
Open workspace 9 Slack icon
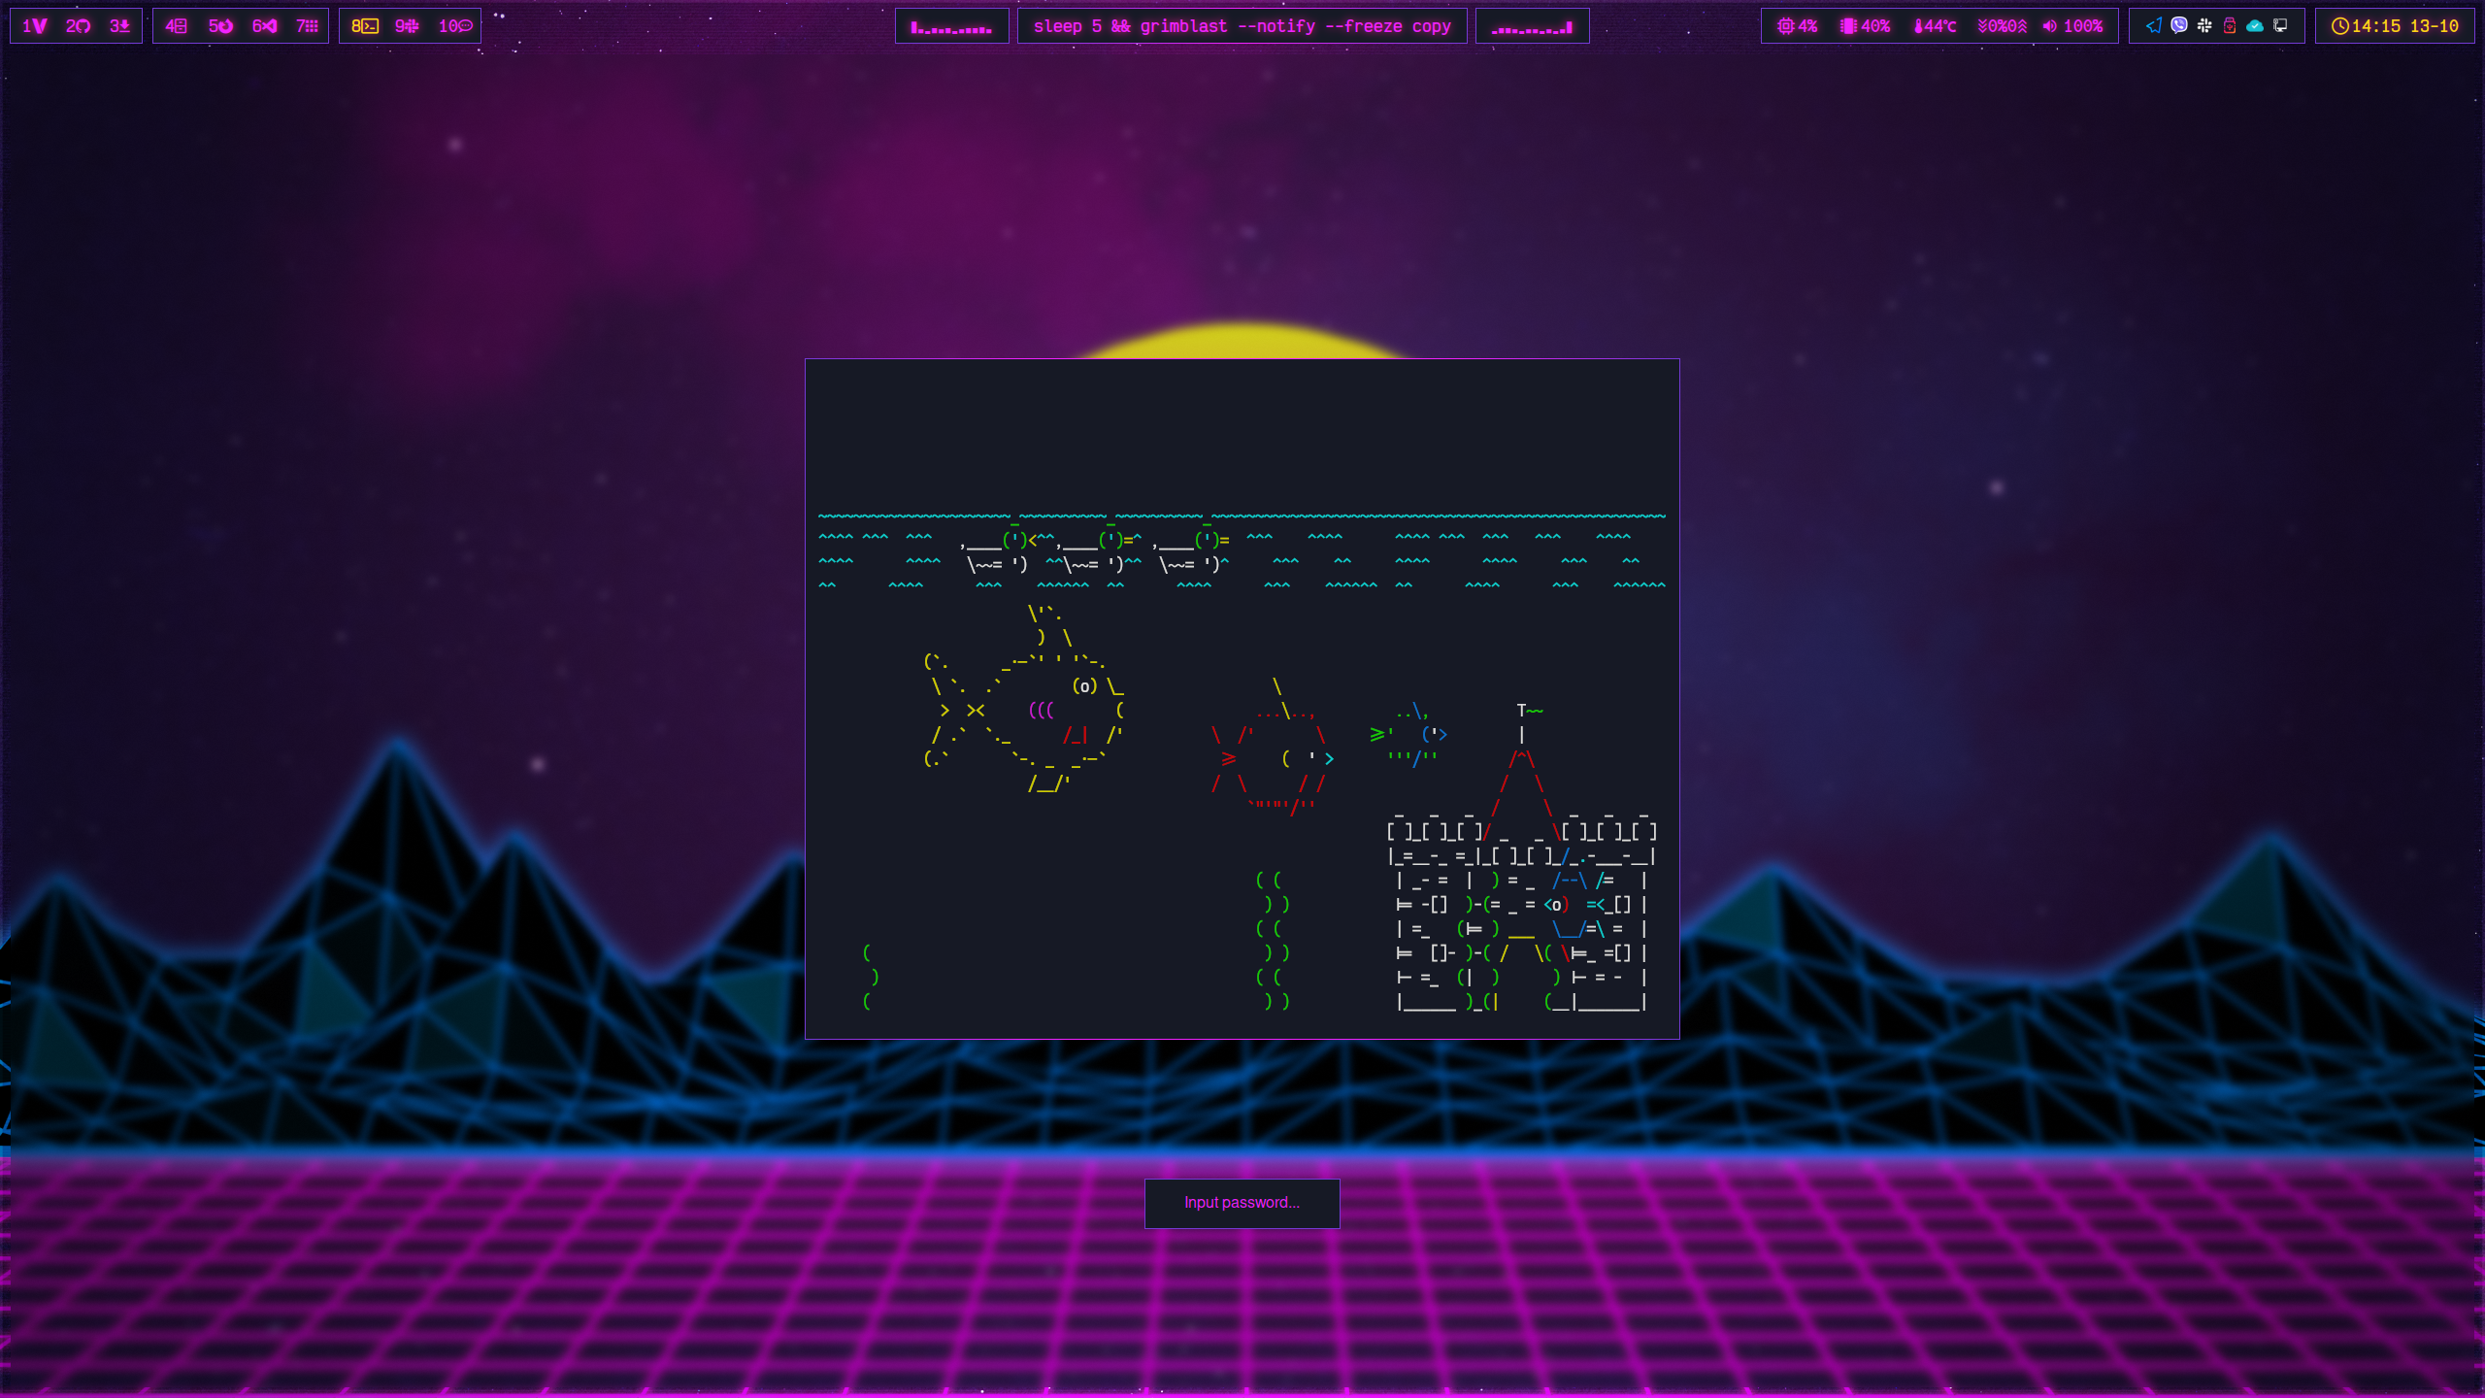[407, 26]
